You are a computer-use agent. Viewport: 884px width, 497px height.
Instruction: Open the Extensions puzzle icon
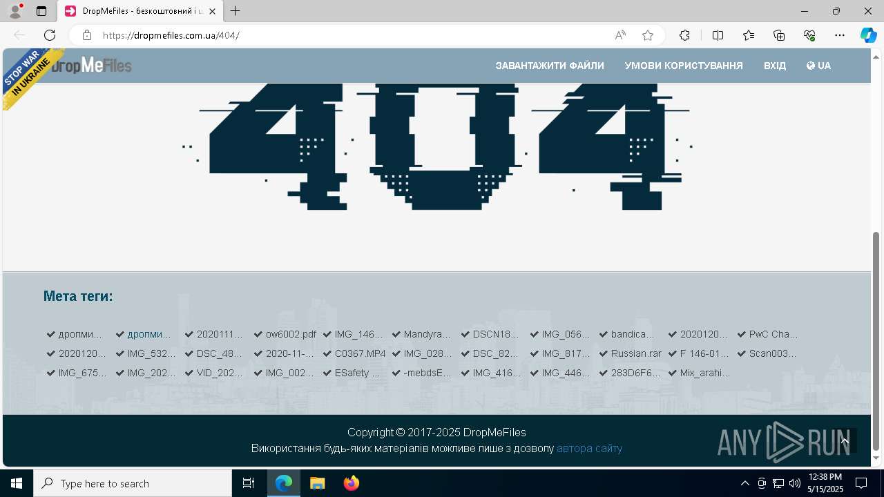(x=684, y=35)
